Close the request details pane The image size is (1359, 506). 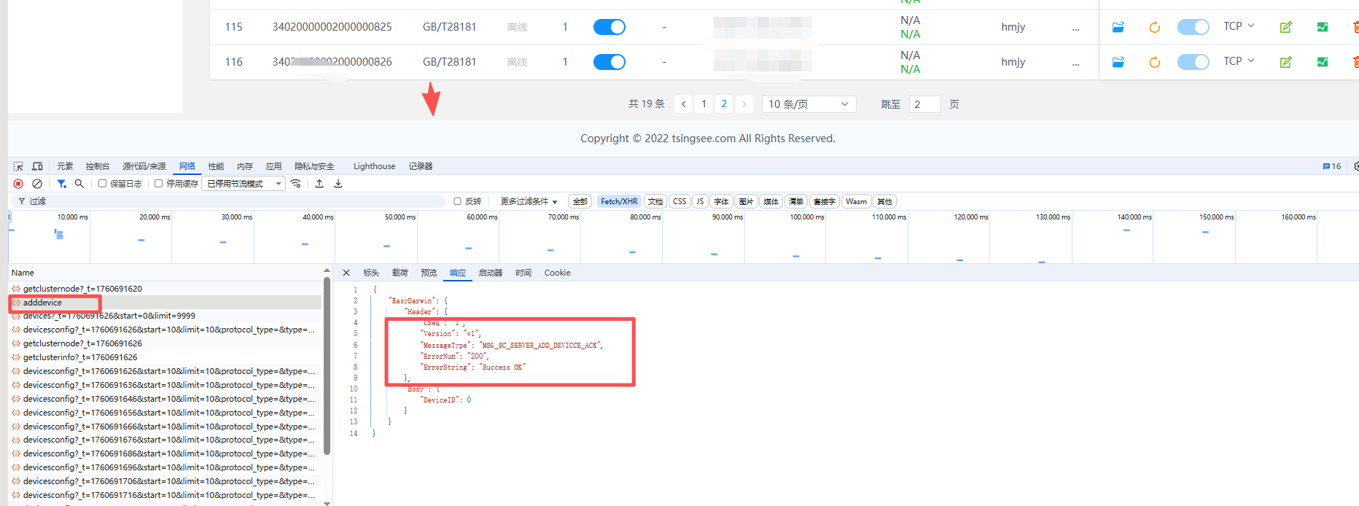(x=346, y=273)
